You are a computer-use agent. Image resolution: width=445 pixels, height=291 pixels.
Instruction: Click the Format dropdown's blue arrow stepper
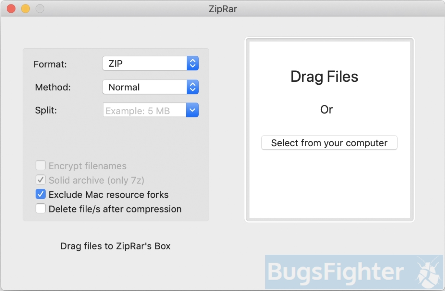[192, 63]
